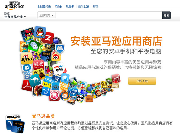The height and width of the screenshot is (135, 180).
Task: Click the blue shield M icon
Action: [x=60, y=49]
